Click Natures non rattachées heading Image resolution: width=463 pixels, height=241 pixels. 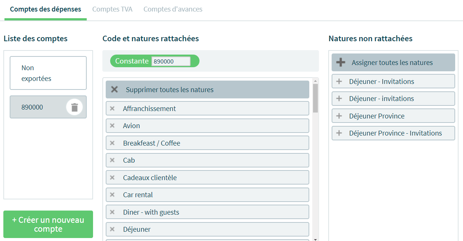point(371,38)
